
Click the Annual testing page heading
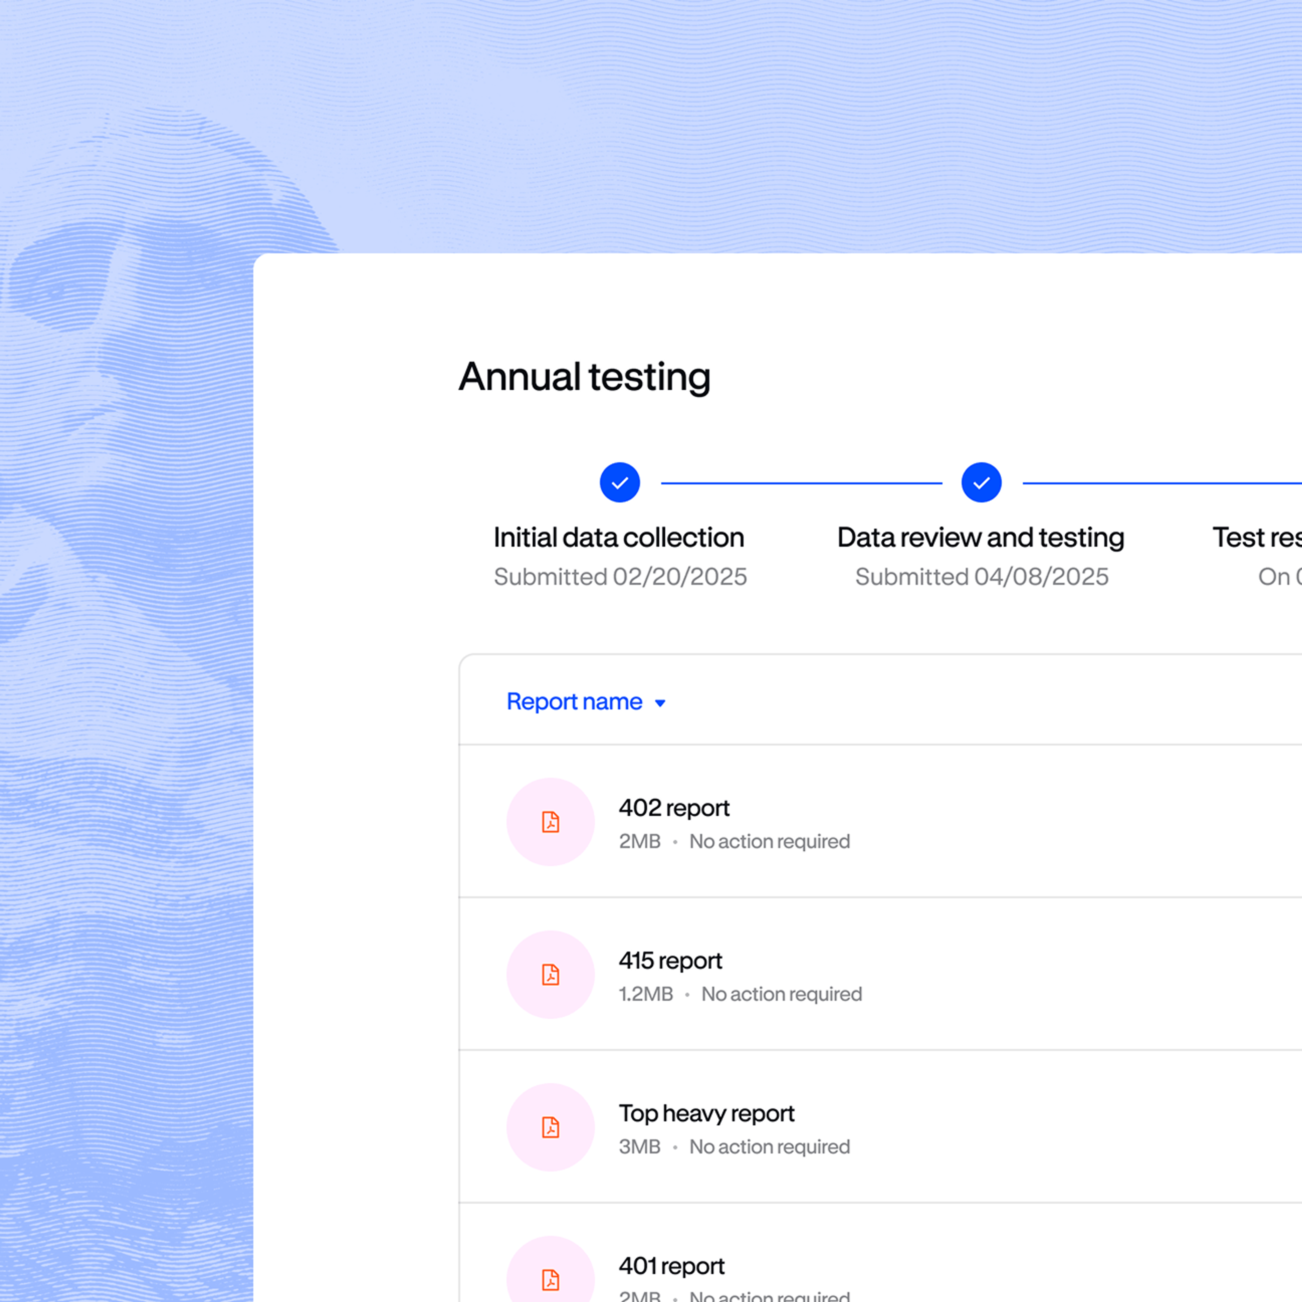(x=584, y=376)
